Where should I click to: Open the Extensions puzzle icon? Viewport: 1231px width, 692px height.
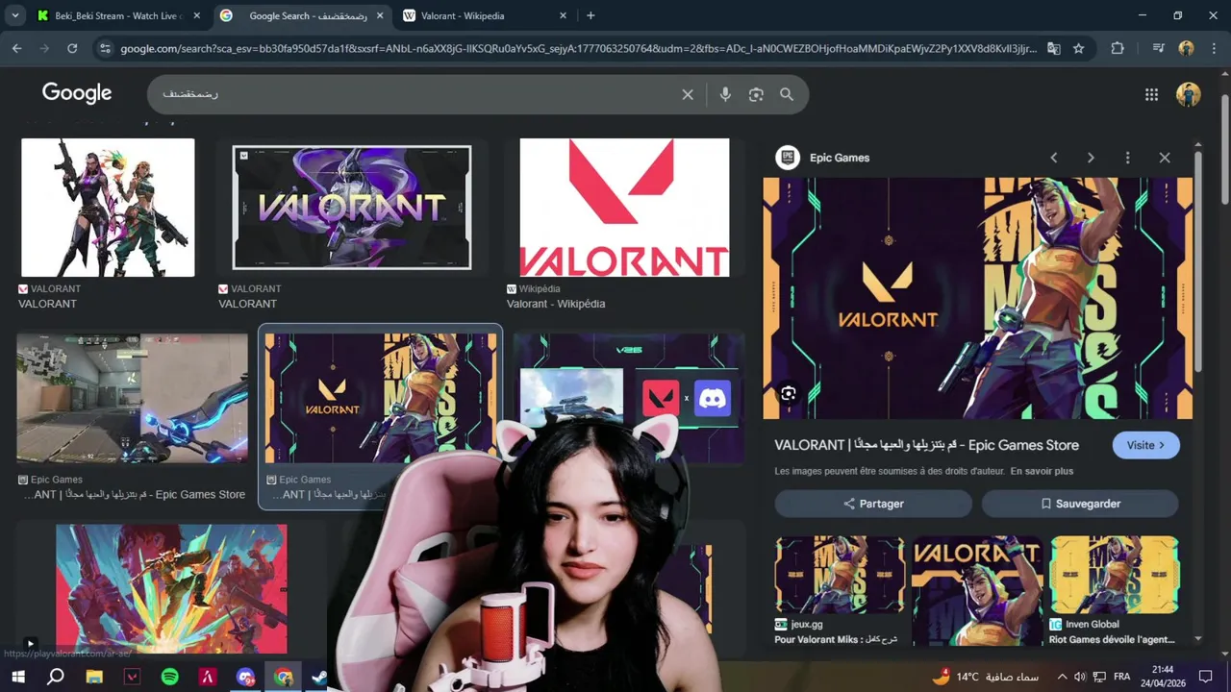tap(1118, 48)
